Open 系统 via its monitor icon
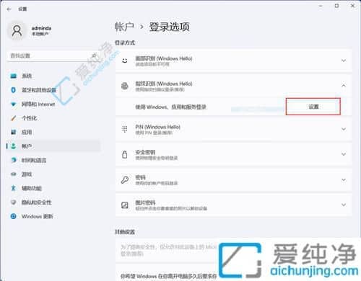This screenshot has height=281, width=361. 14,76
